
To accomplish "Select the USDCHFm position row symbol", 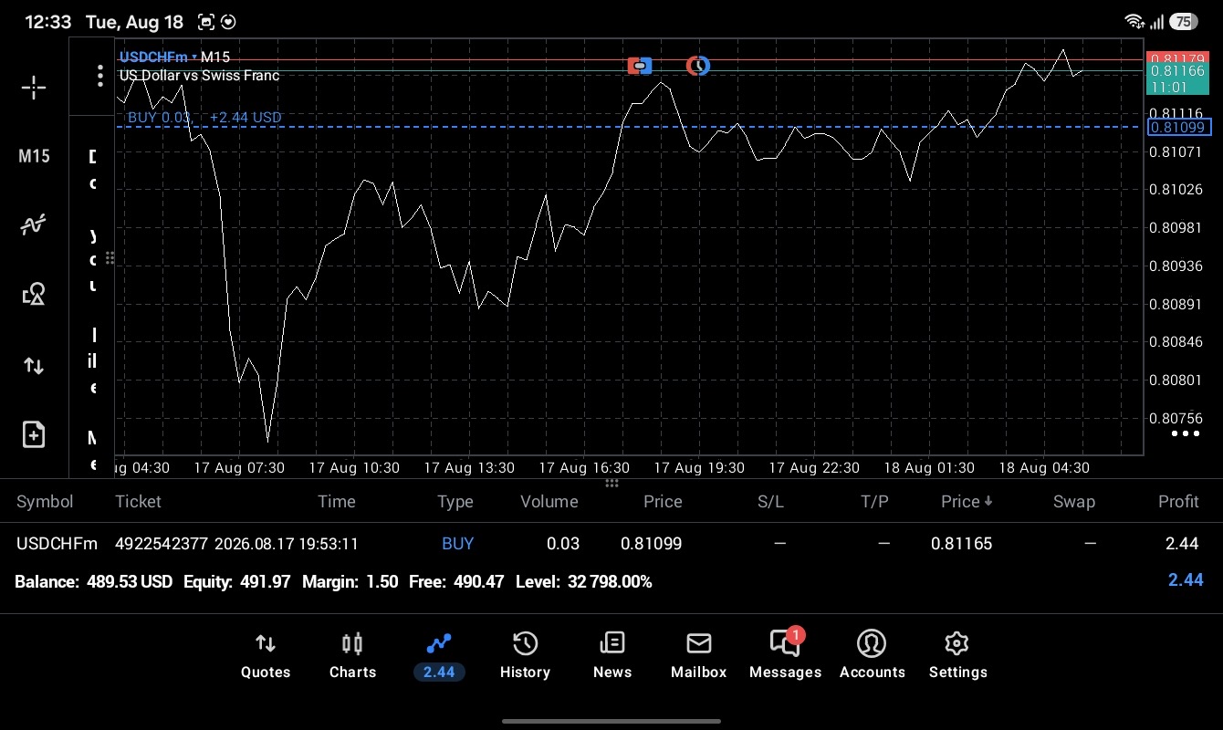I will click(x=57, y=543).
